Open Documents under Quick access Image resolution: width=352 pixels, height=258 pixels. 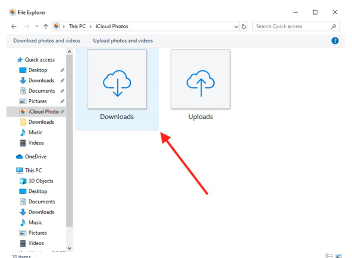(x=42, y=91)
